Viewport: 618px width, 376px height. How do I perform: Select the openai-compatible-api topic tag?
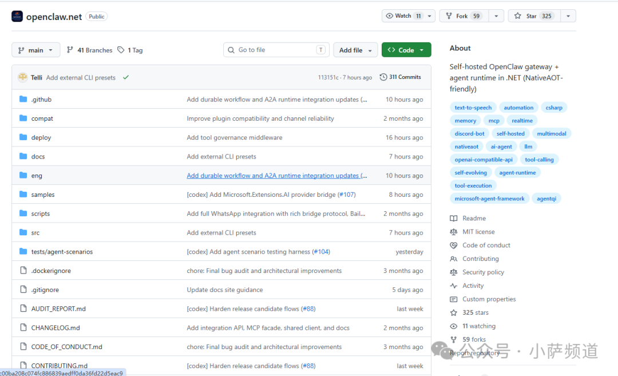[x=484, y=160]
